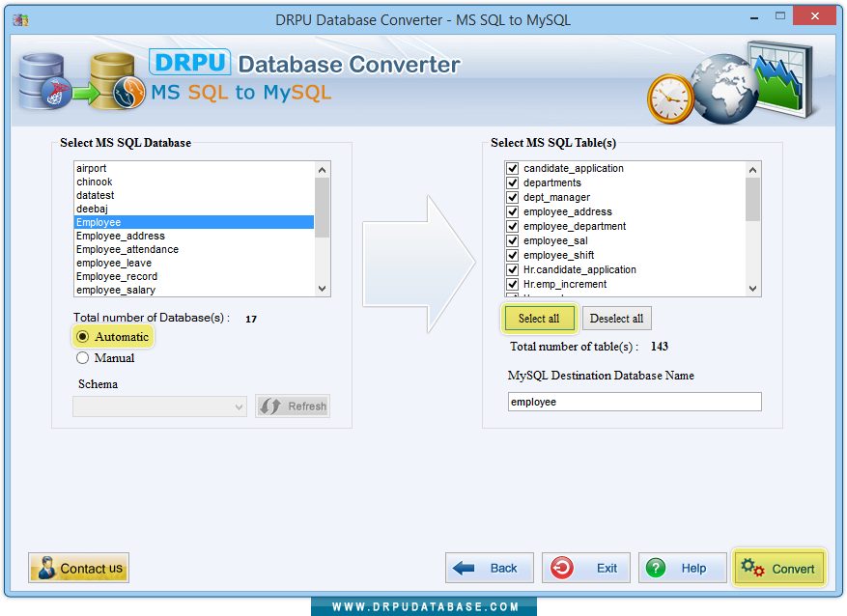Click the clock icon in banner
847x616 pixels.
pos(670,99)
